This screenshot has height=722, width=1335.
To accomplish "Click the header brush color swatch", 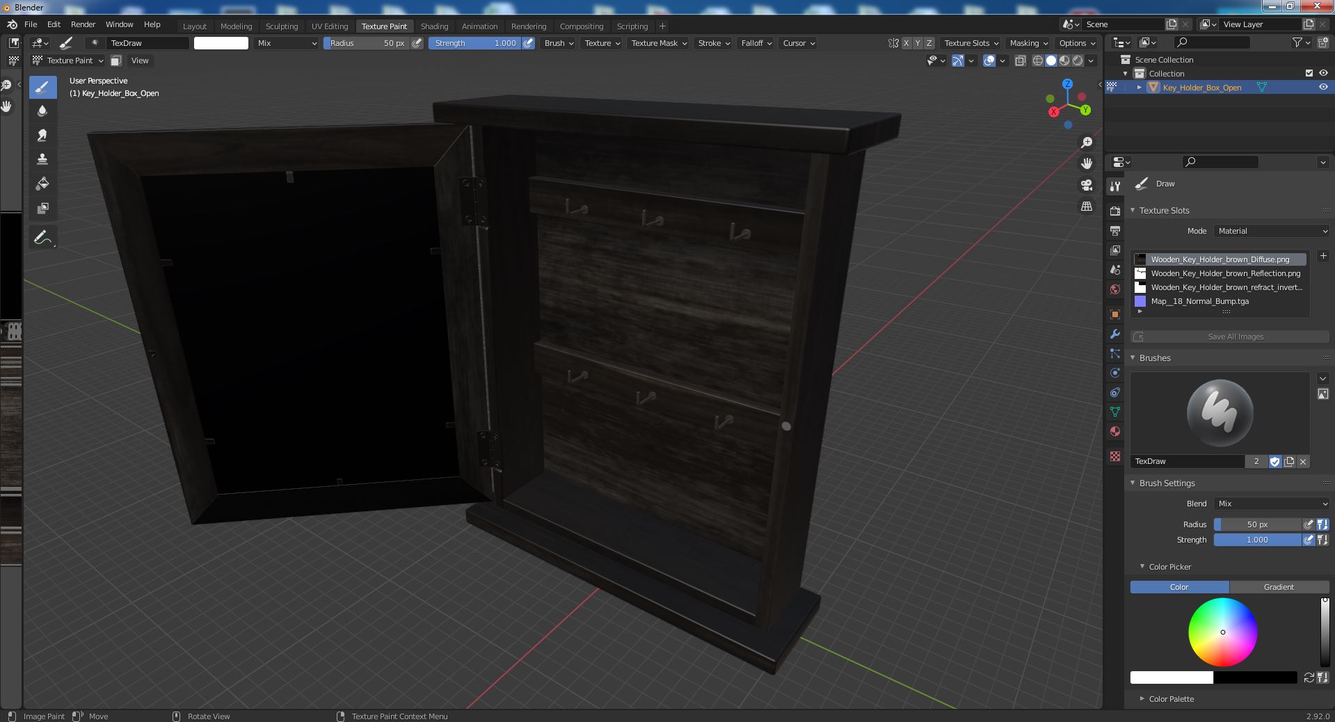I will point(221,43).
